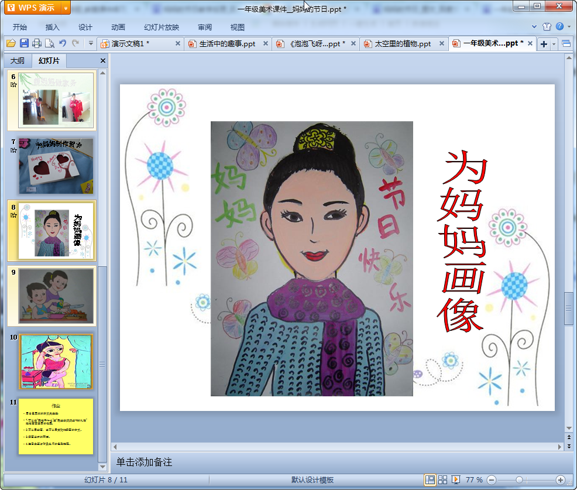Viewport: 577px width, 490px height.
Task: Close the 一年级美术...ppt tab
Action: coord(530,43)
